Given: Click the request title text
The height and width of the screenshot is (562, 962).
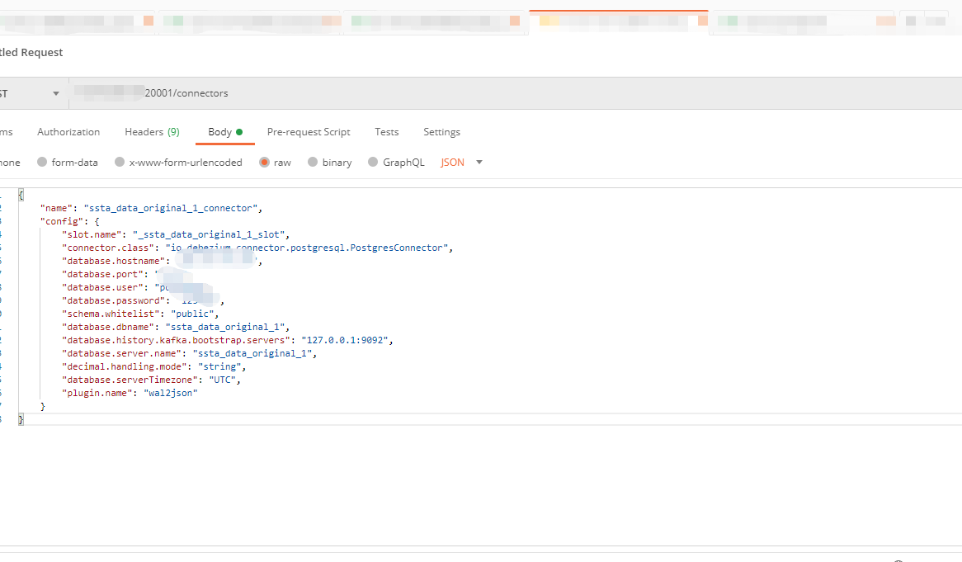Looking at the screenshot, I should pos(31,52).
